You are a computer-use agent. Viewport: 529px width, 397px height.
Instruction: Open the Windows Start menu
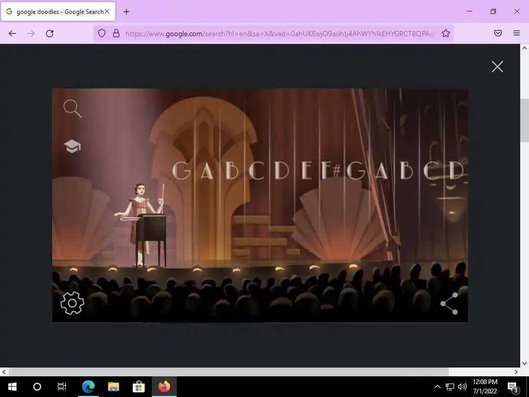tap(12, 387)
